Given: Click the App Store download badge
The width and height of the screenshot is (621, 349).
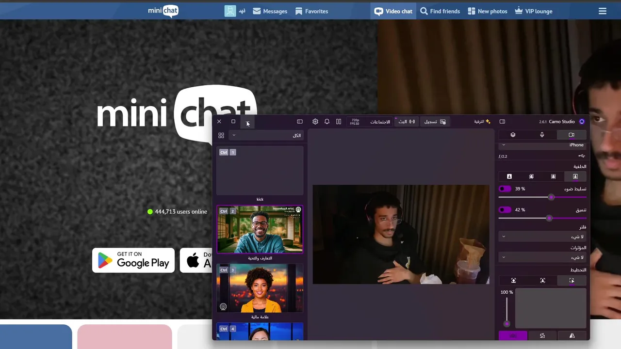Looking at the screenshot, I should (x=196, y=260).
